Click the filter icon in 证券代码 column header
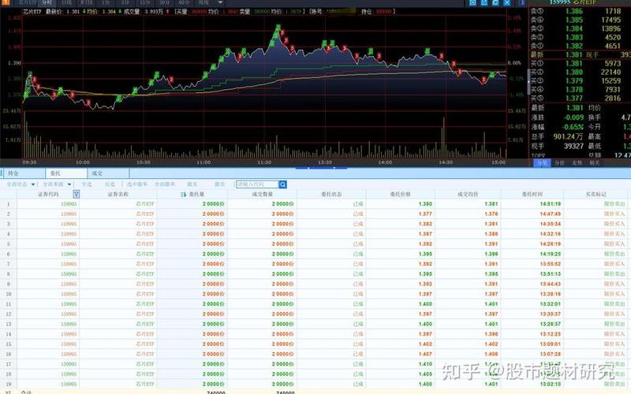 pyautogui.click(x=77, y=193)
